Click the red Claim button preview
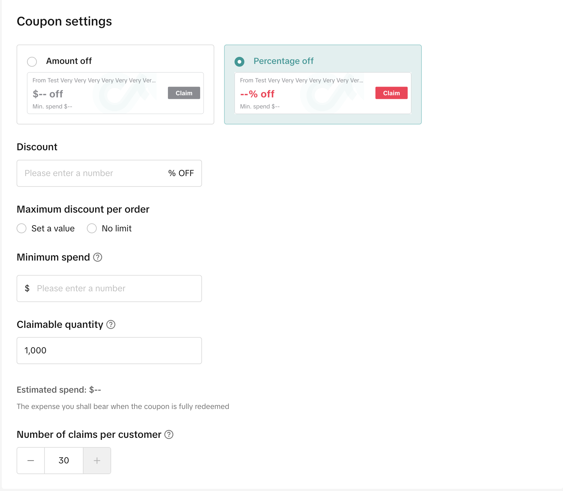This screenshot has height=491, width=563. pyautogui.click(x=391, y=93)
